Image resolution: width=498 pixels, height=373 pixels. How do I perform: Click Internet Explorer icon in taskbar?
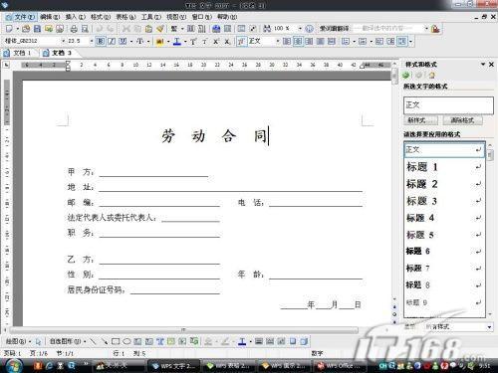[x=50, y=366]
